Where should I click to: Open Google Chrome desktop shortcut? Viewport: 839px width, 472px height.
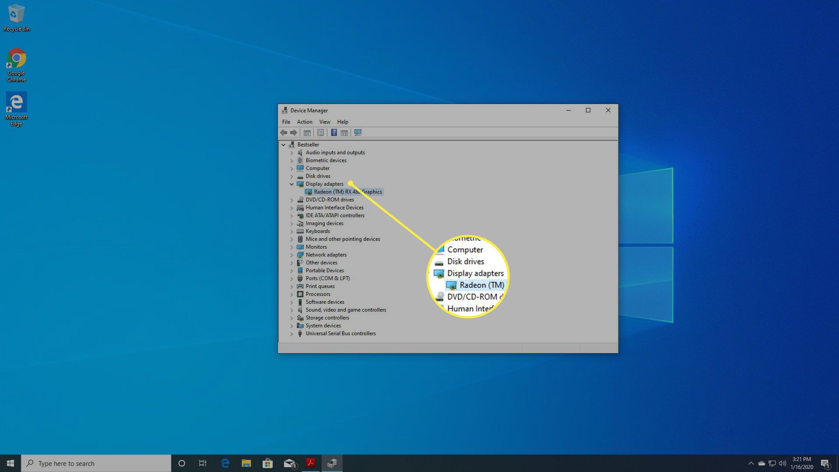point(17,65)
